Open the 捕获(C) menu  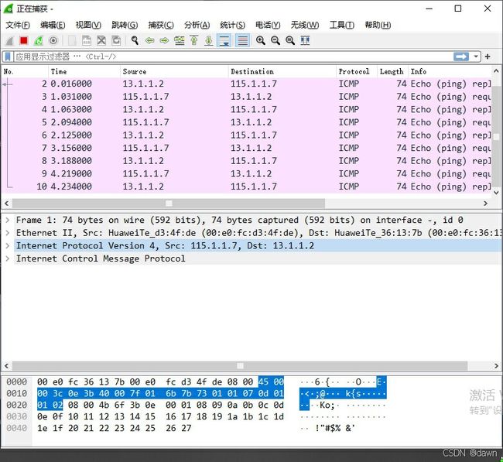[161, 25]
